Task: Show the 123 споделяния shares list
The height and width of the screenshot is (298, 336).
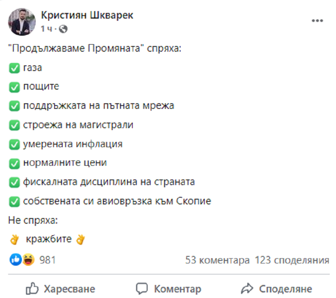Action: tap(292, 260)
